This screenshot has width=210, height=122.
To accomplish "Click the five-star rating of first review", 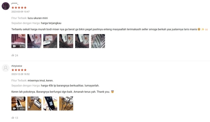I will pyautogui.click(x=19, y=8).
